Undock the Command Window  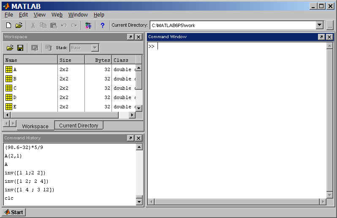pos(321,37)
